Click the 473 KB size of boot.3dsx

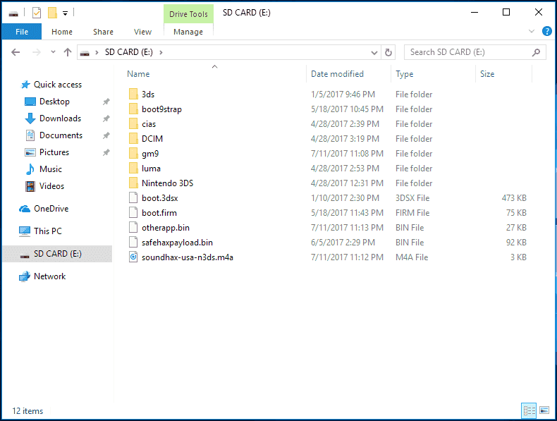click(x=514, y=198)
